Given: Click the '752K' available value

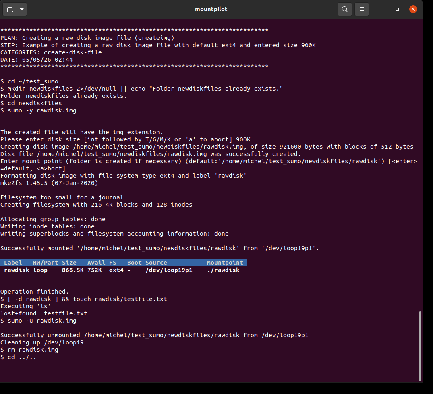Looking at the screenshot, I should pos(94,270).
